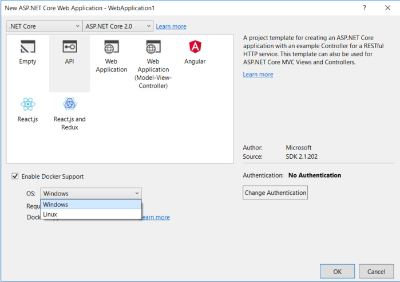Choose the Angular template icon
This screenshot has width=400, height=282.
click(x=195, y=46)
